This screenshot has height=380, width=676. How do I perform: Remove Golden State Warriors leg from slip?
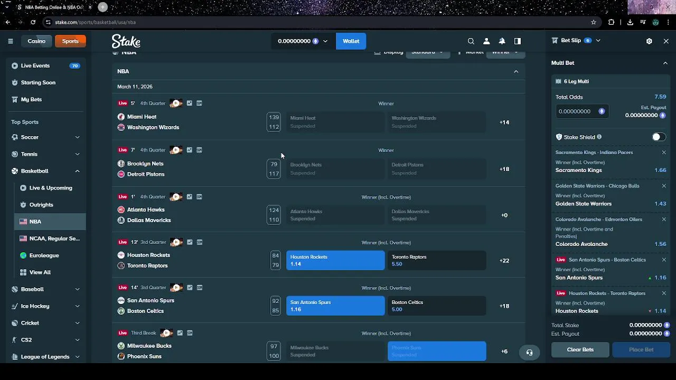pyautogui.click(x=664, y=186)
